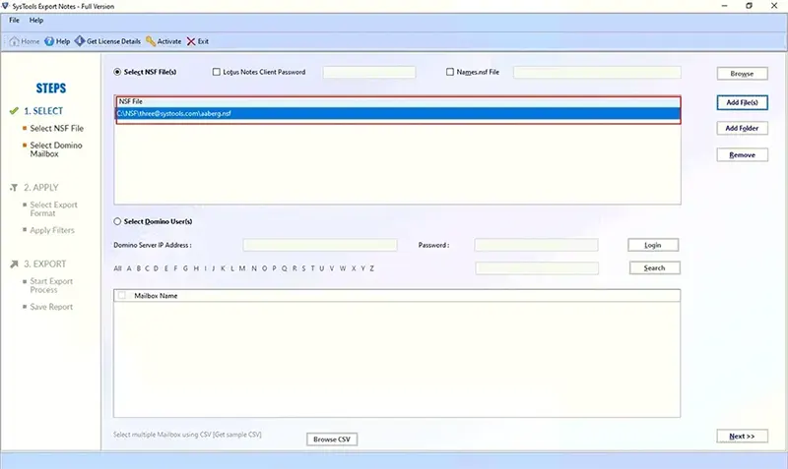The width and height of the screenshot is (788, 469).
Task: Focus the Domino Server IP Address field
Action: pyautogui.click(x=320, y=245)
